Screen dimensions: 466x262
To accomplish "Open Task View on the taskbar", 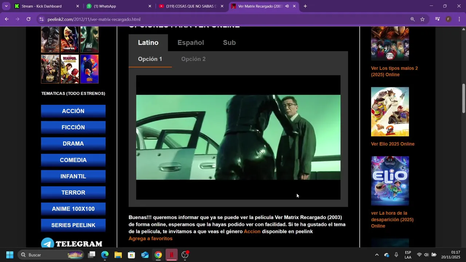I will click(92, 255).
